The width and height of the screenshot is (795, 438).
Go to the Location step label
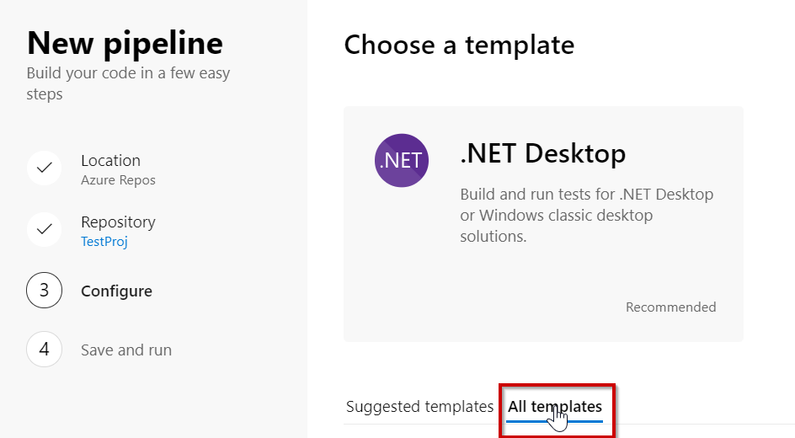pos(110,160)
